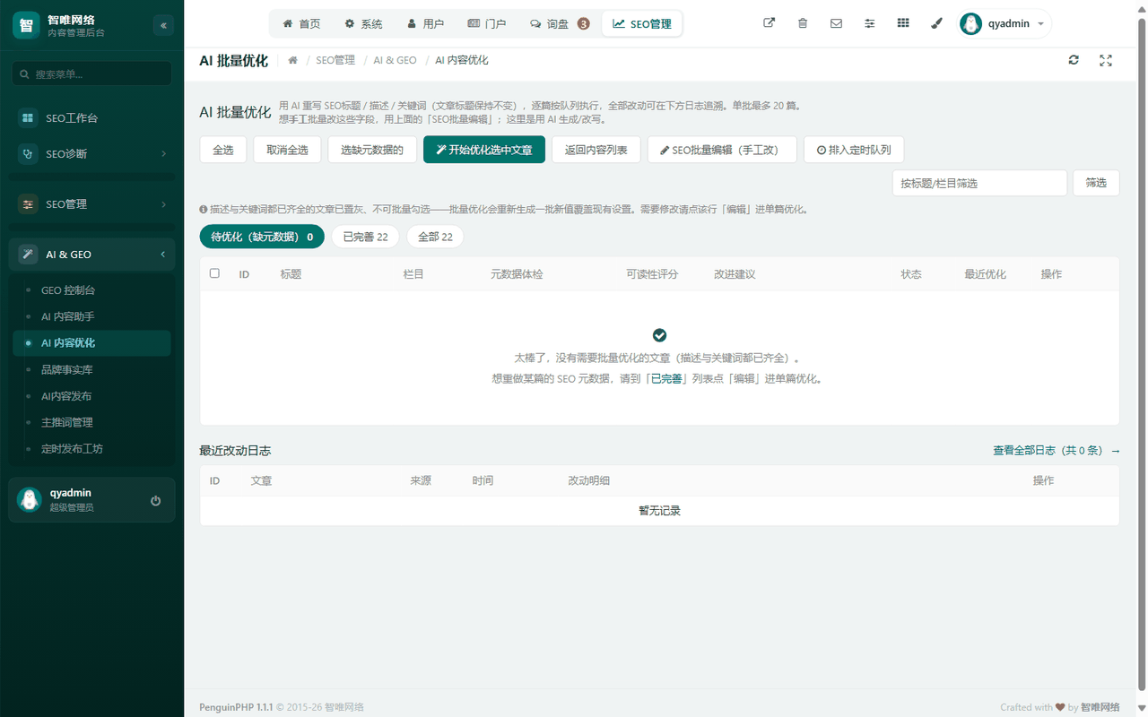Focus the 搜索菜单 sidebar search field
Screen dimensions: 1148x717
[x=91, y=74]
